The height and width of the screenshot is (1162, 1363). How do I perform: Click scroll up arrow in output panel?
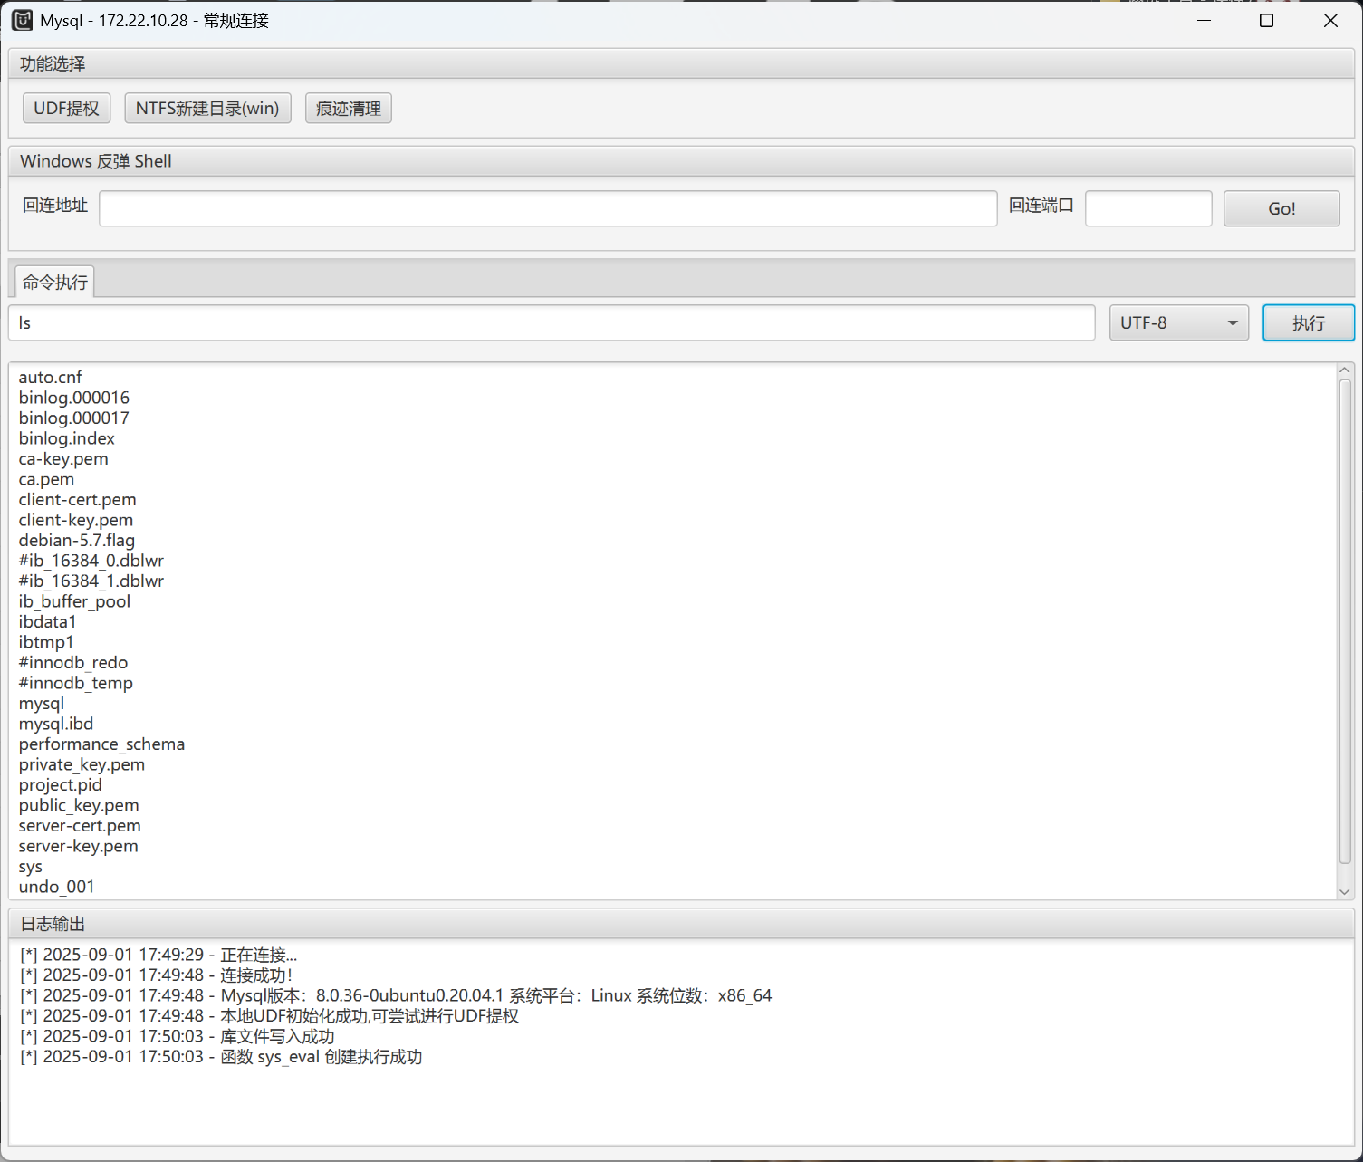coord(1345,370)
